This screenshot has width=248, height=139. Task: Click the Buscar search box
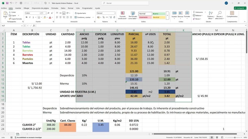(x=125, y=3)
